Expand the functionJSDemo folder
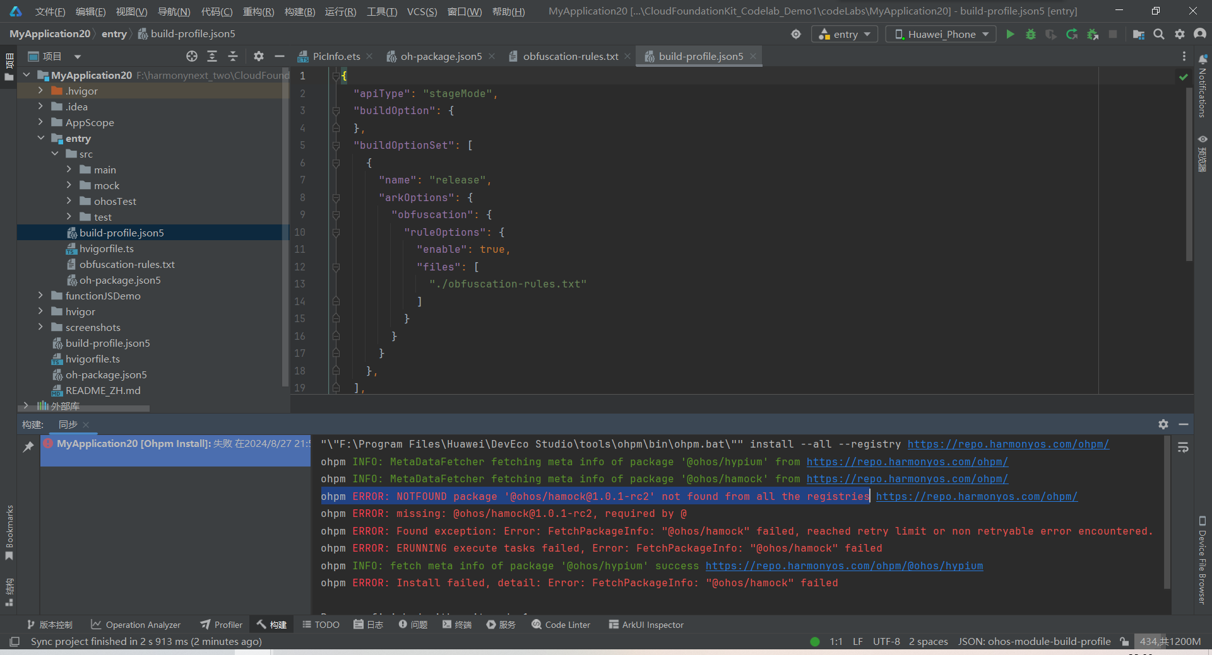The height and width of the screenshot is (655, 1212). (40, 296)
